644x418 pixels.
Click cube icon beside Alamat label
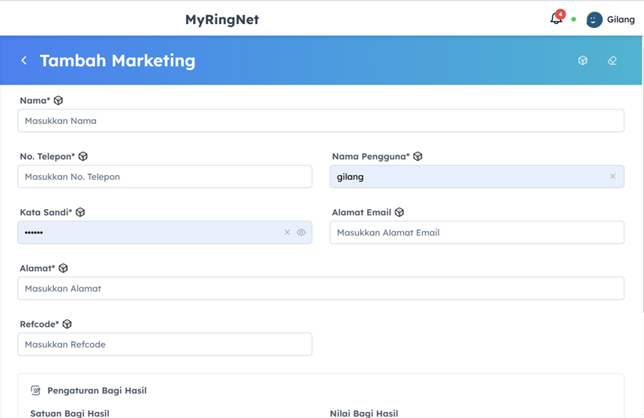[x=63, y=269]
